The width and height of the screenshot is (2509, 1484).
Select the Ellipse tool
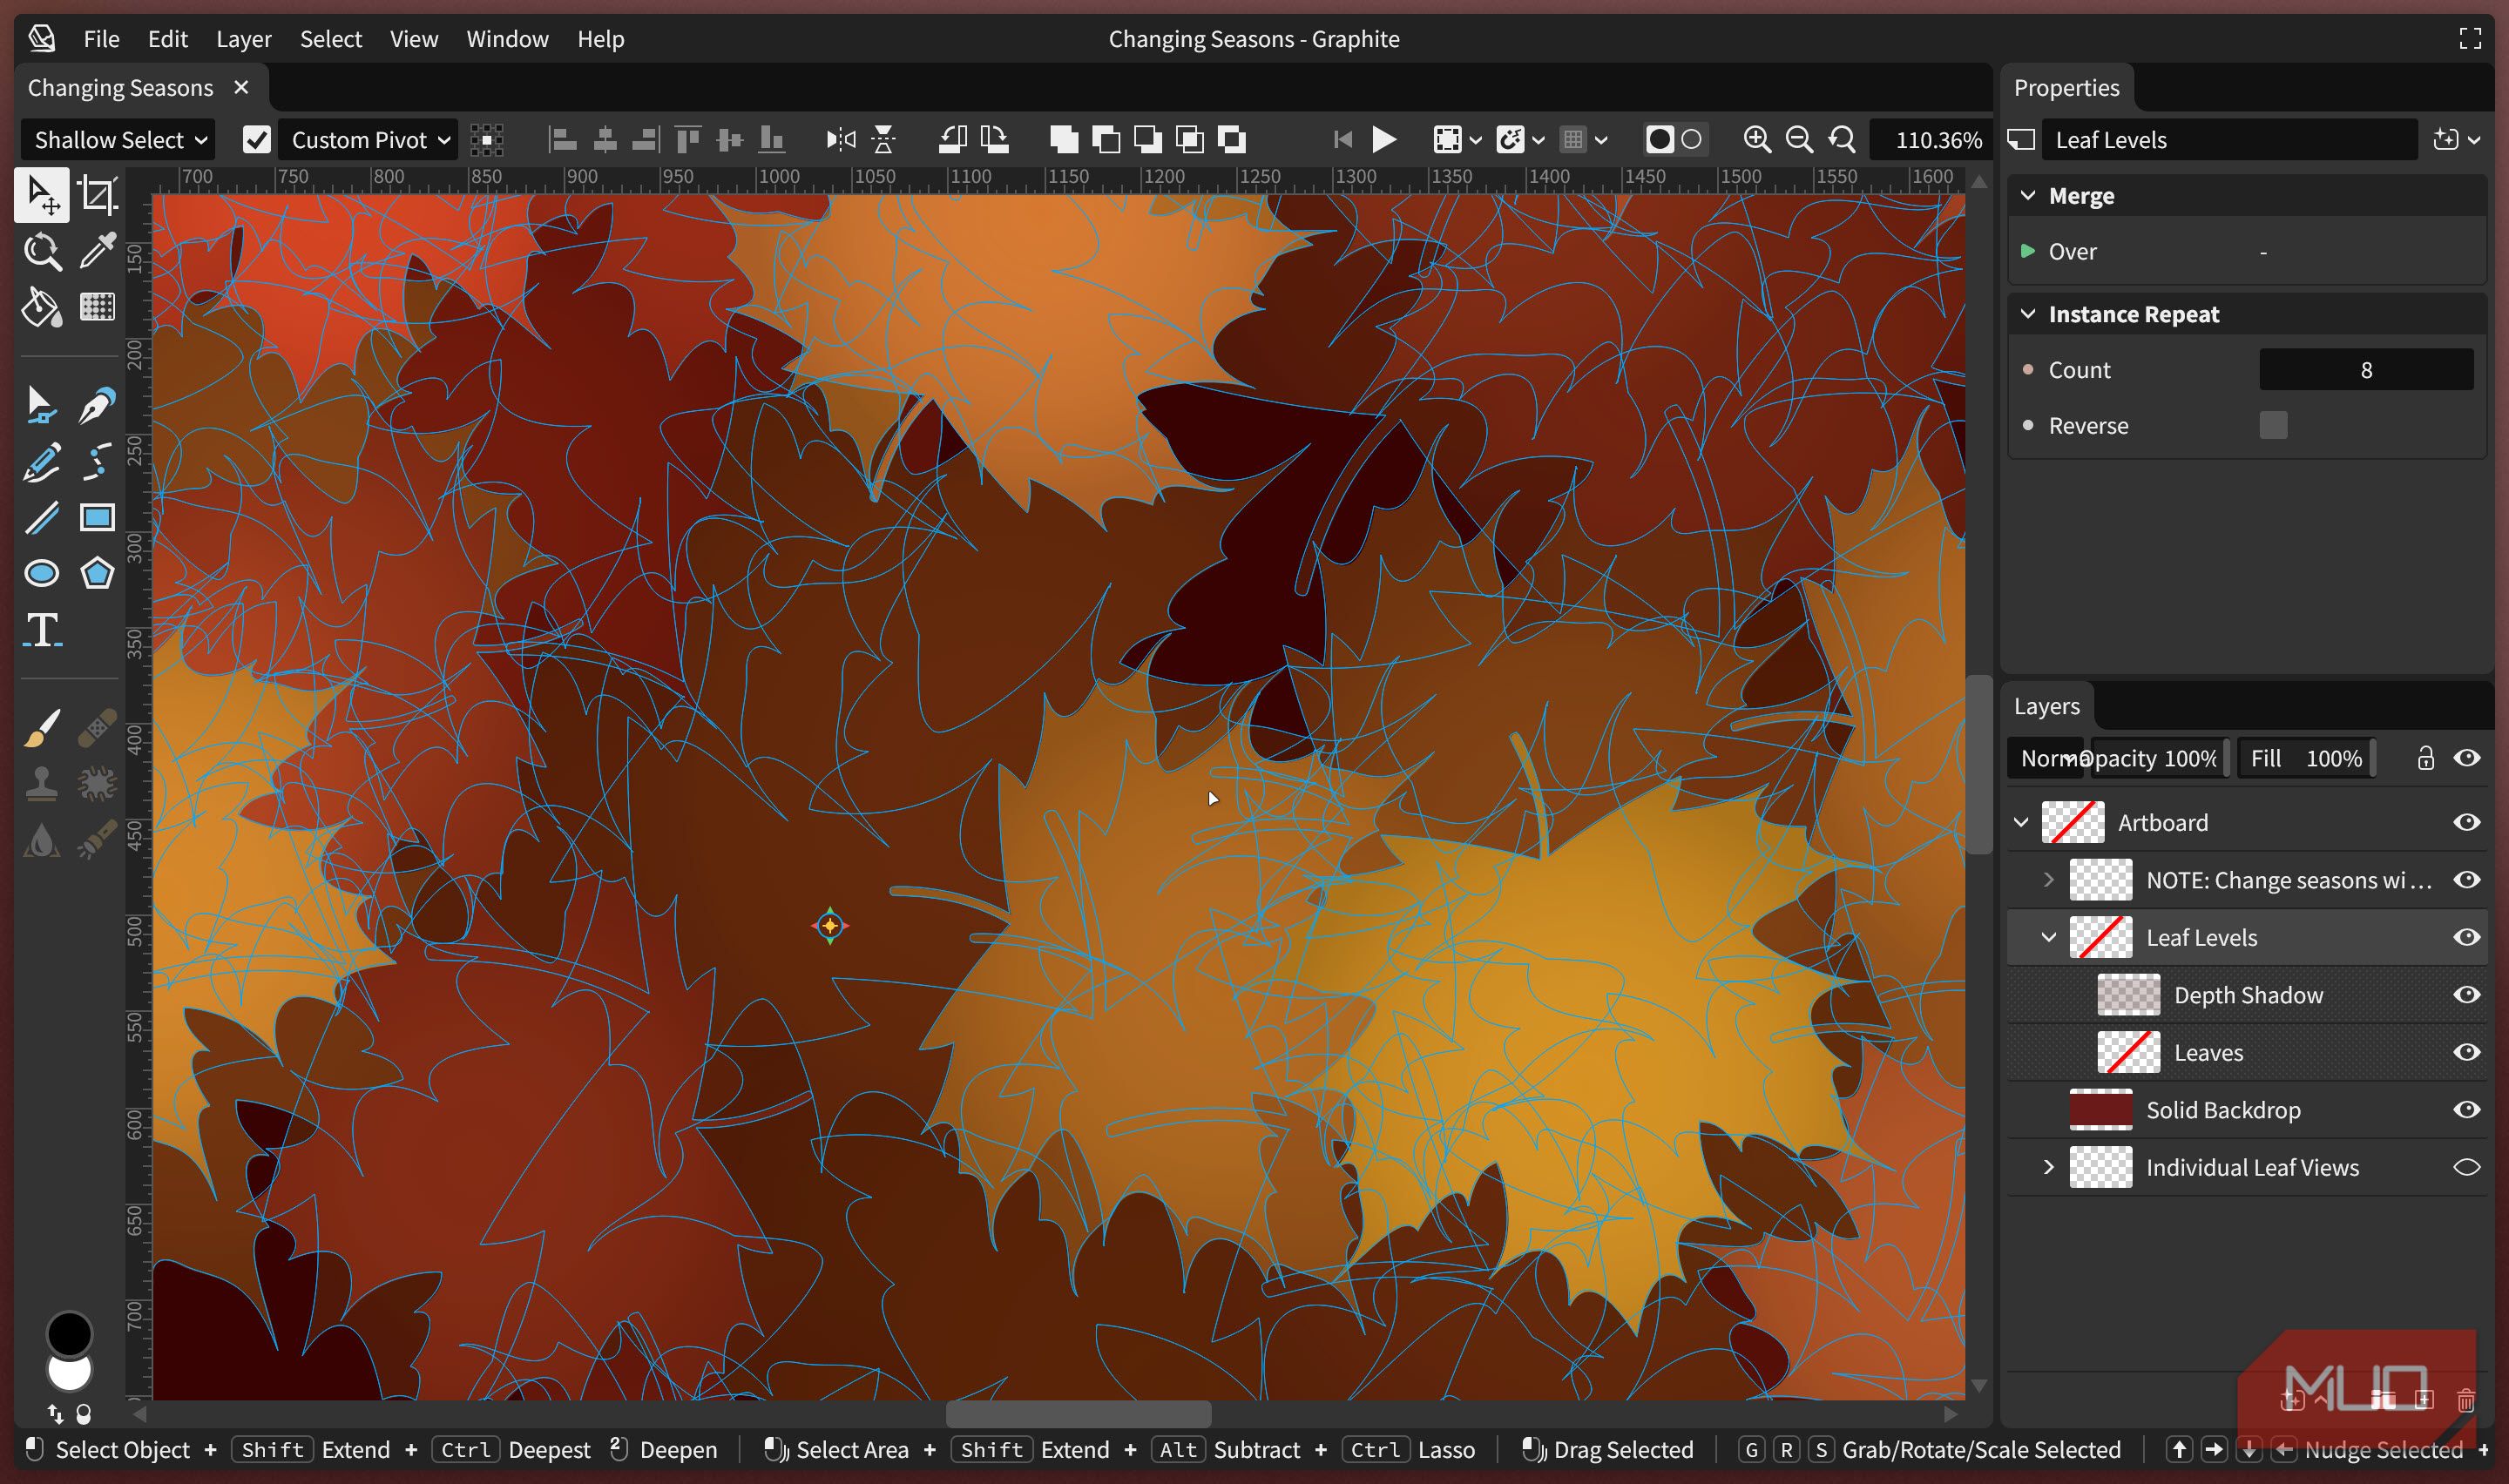tap(41, 573)
